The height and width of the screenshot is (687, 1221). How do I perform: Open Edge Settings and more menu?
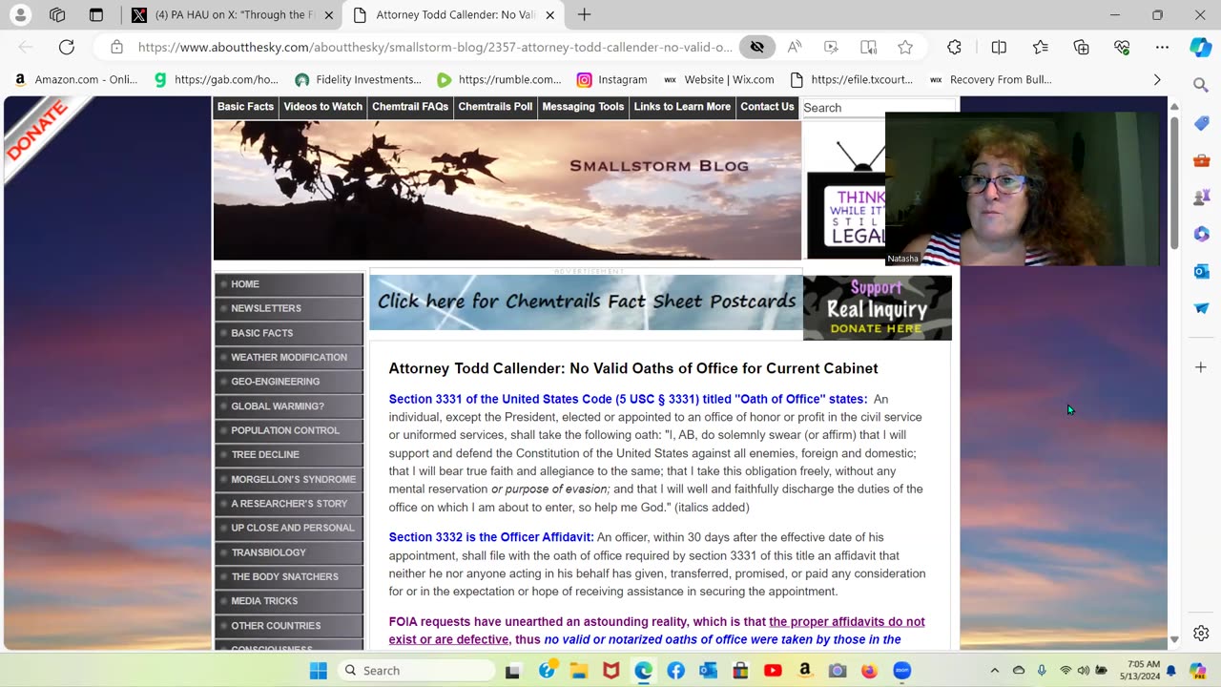[x=1162, y=47]
